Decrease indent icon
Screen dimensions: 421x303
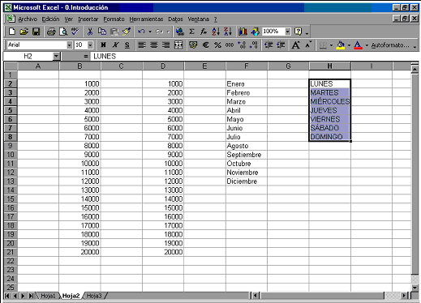point(268,45)
